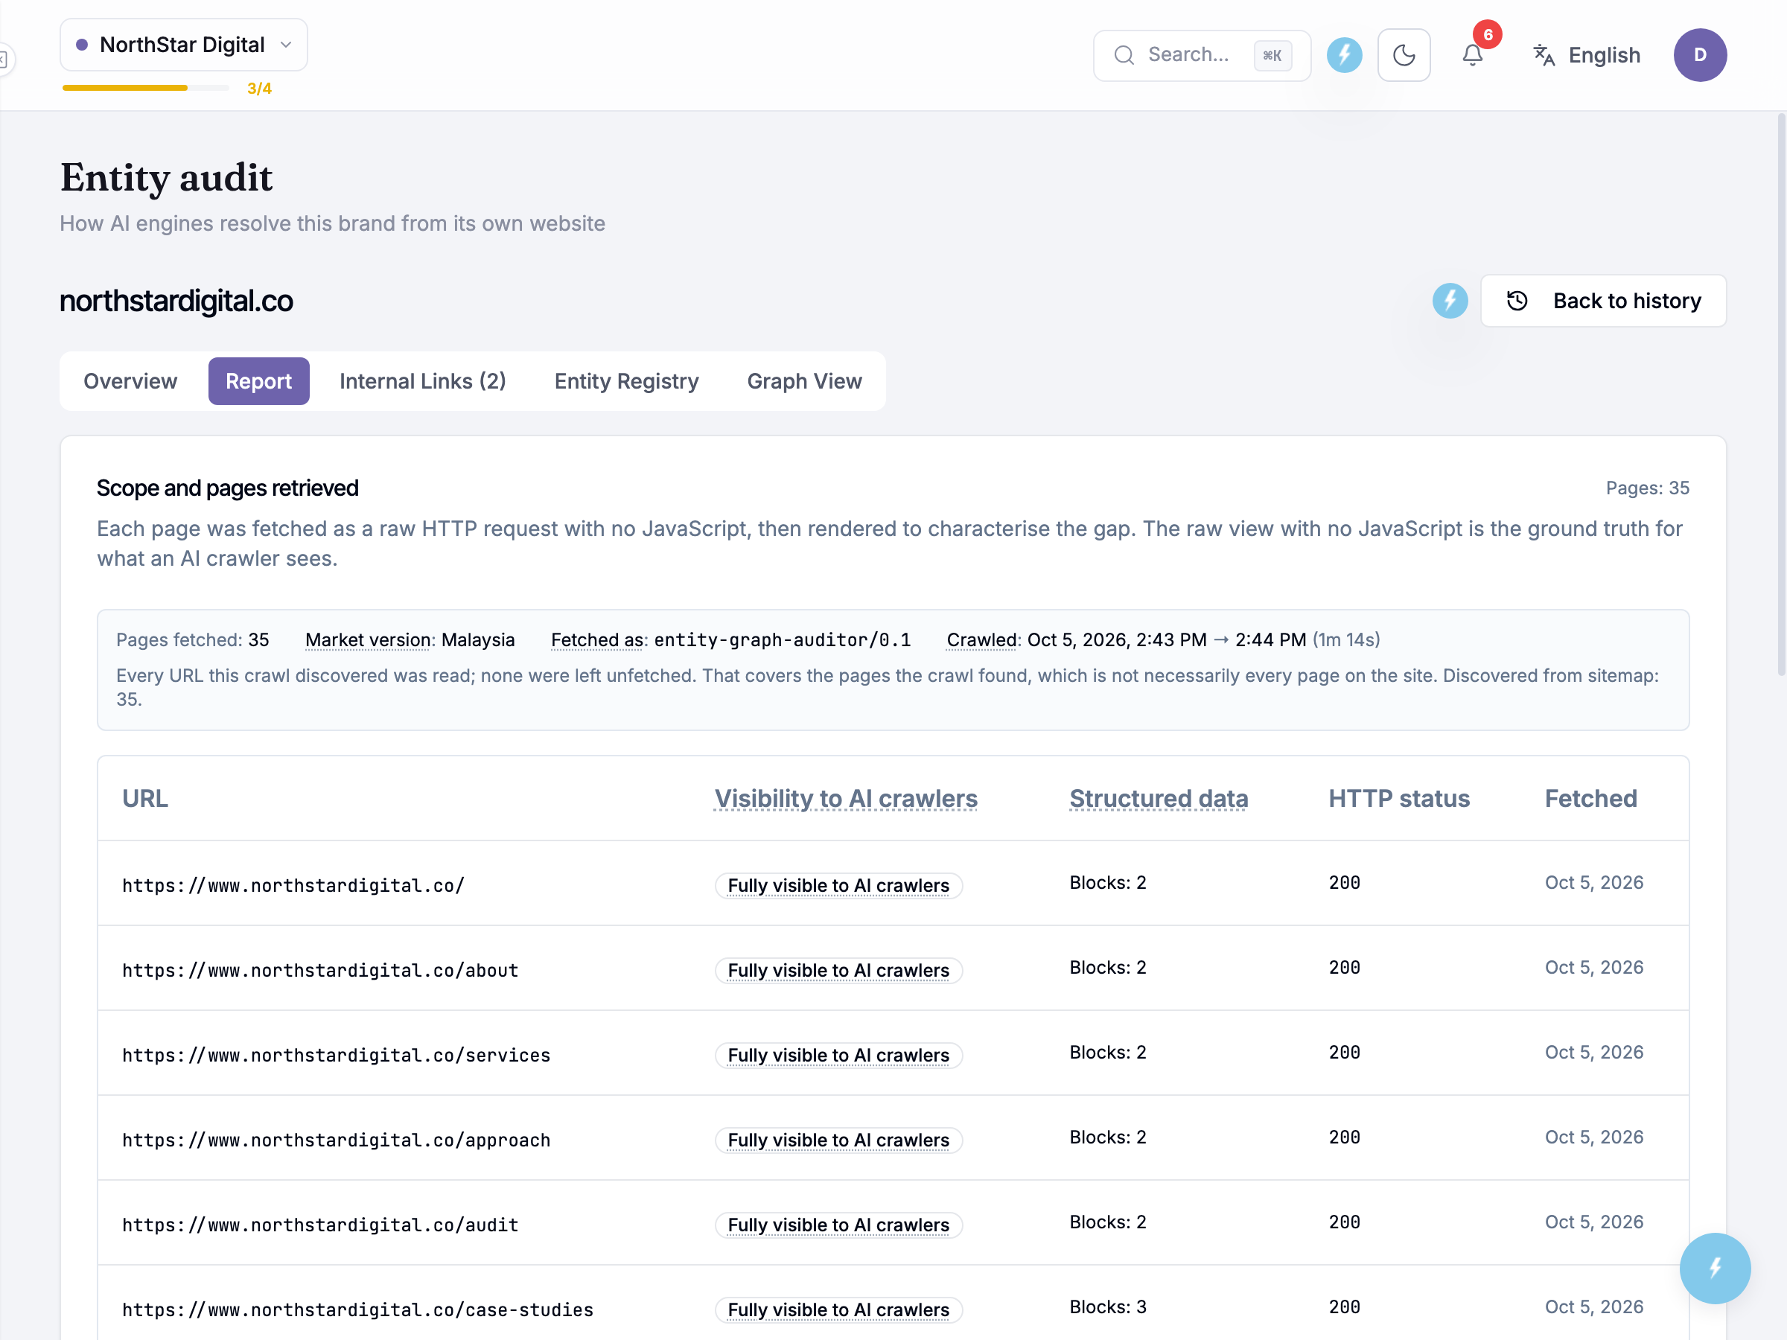Open the Entity Registry tab
The width and height of the screenshot is (1787, 1340).
click(x=626, y=381)
